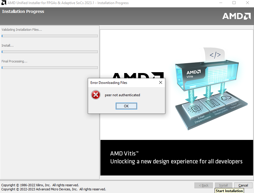
Task: Click the AMD Vitis label on glowing box
Action: coord(194,73)
